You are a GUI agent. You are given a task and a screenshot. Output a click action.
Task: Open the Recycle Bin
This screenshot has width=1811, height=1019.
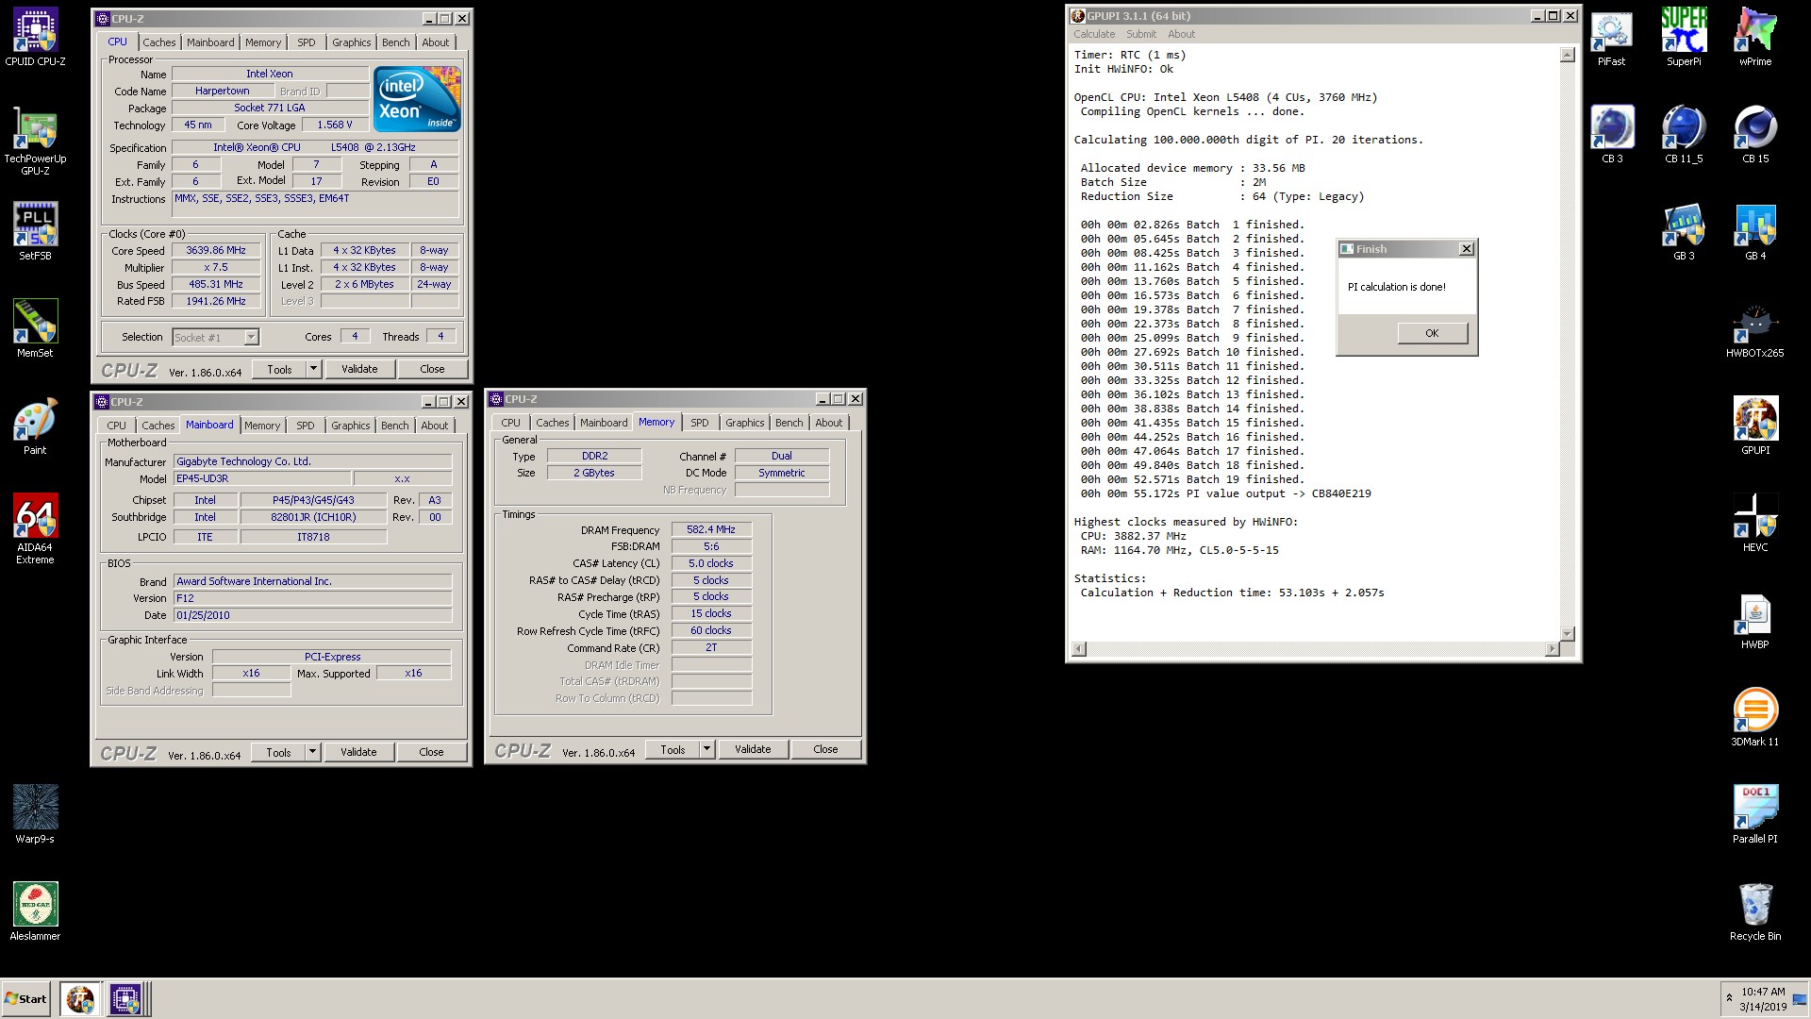1755,912
